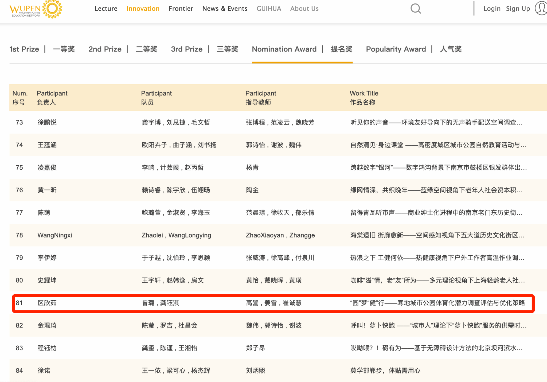Open the Frontier menu
This screenshot has height=382, width=547.
point(181,9)
